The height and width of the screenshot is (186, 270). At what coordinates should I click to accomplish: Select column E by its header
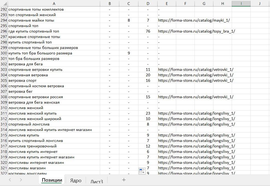pos(167,4)
